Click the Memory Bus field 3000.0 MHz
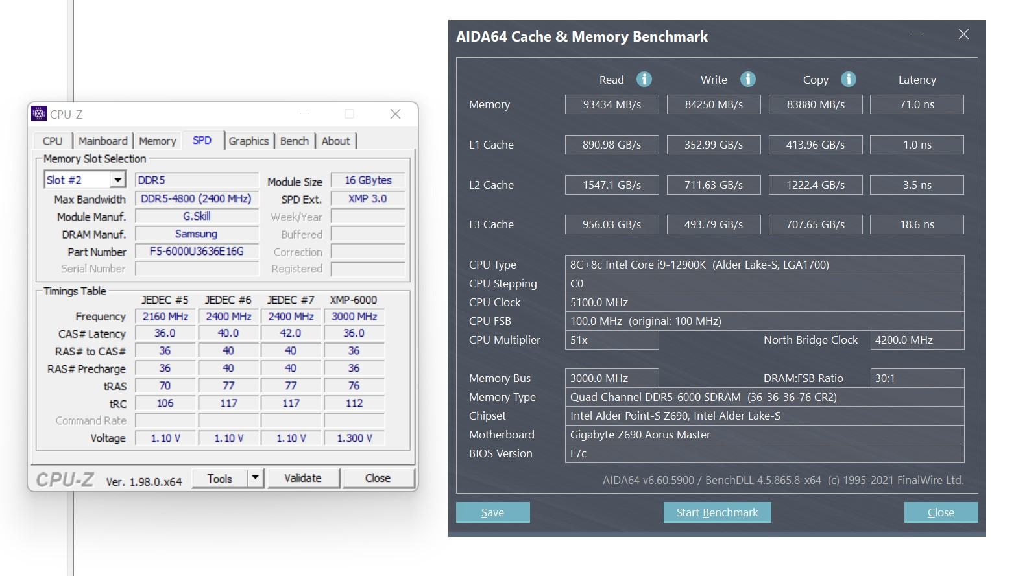The height and width of the screenshot is (576, 1016). pos(612,378)
